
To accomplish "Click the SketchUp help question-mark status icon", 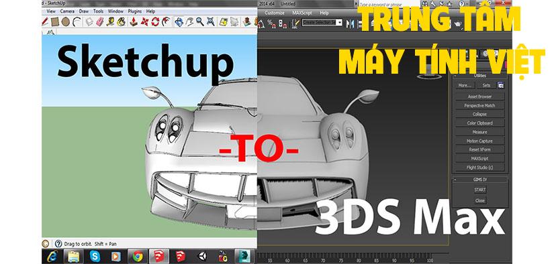I will click(x=58, y=243).
